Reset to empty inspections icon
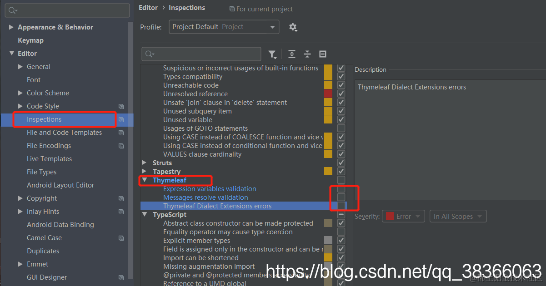The height and width of the screenshot is (286, 546). pos(323,54)
